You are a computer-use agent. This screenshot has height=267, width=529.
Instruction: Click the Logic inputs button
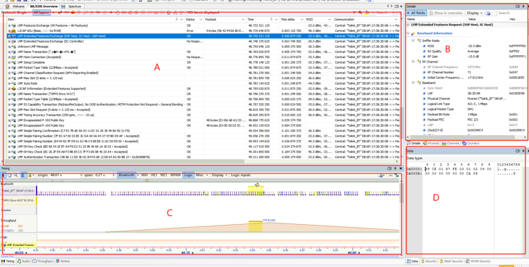pos(240,175)
